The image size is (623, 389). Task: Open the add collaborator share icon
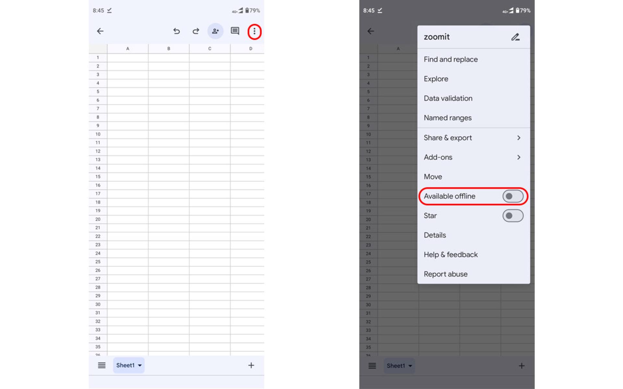pyautogui.click(x=215, y=31)
